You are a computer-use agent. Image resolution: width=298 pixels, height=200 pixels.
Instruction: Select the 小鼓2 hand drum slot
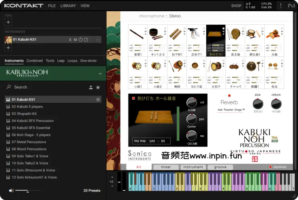[157, 73]
